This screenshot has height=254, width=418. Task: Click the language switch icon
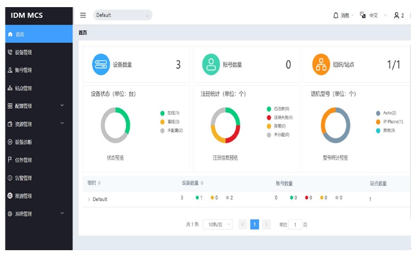363,15
